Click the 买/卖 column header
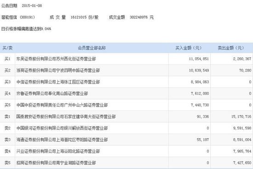Screen dimensions: 253x169 7,48
